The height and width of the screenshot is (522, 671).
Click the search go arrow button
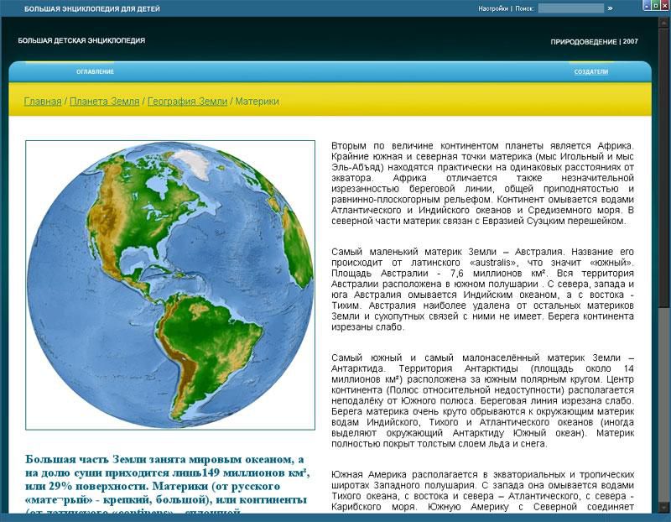610,8
